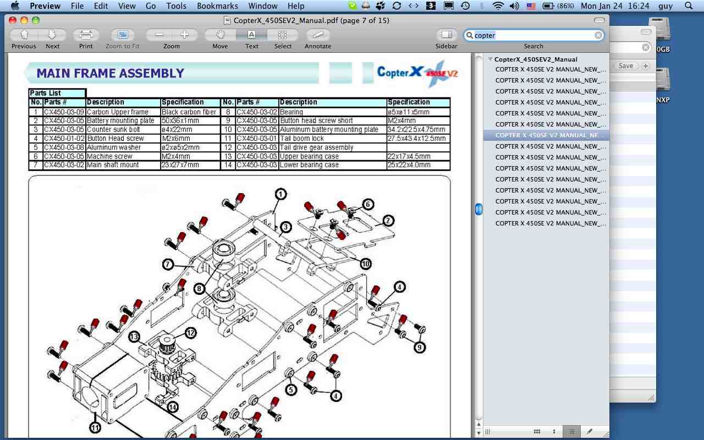
Task: Click the Print toolbar icon
Action: coord(86,35)
